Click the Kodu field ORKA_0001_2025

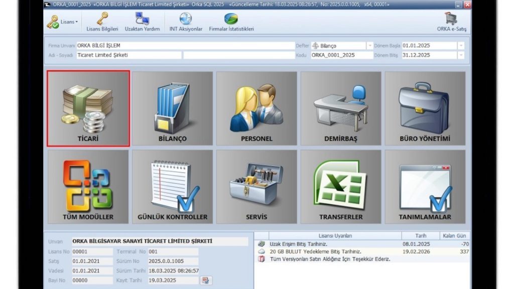point(341,55)
